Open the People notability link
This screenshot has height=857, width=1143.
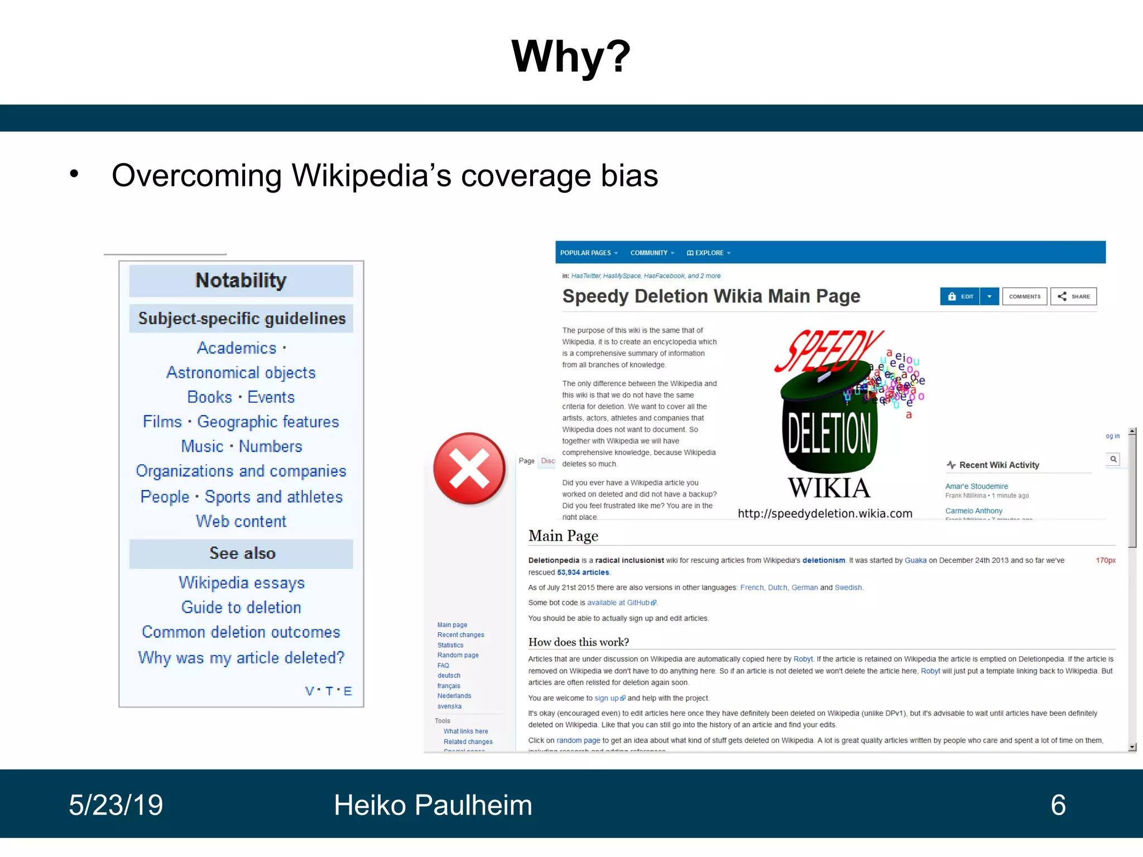click(x=165, y=497)
